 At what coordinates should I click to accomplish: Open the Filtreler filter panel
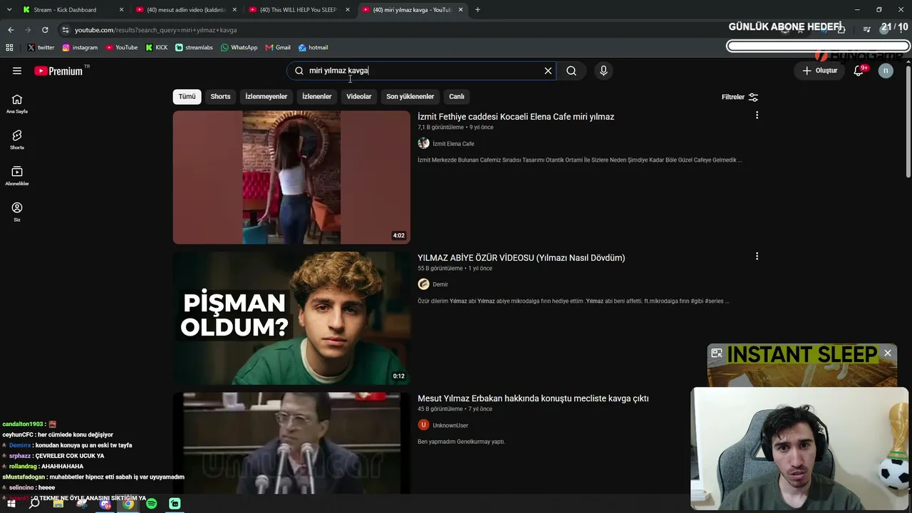pos(740,97)
